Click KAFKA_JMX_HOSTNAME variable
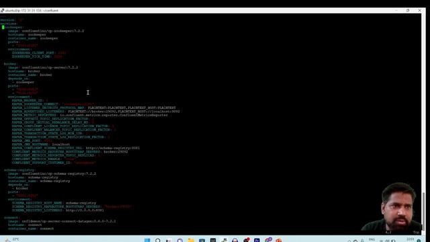The height and width of the screenshot is (242, 430). pyautogui.click(x=30, y=145)
